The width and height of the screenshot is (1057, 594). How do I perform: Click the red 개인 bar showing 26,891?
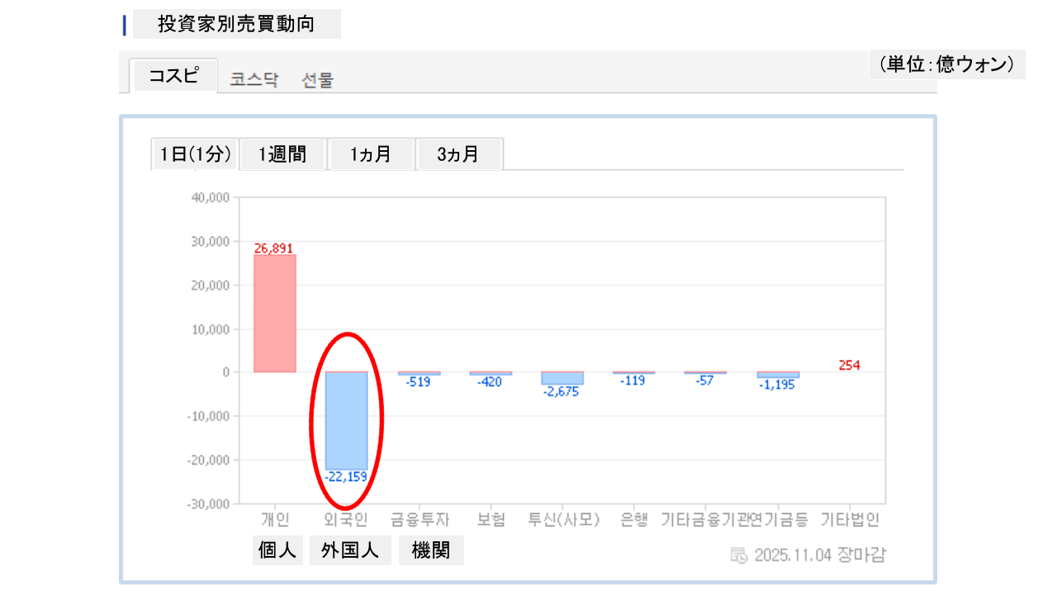coord(274,313)
